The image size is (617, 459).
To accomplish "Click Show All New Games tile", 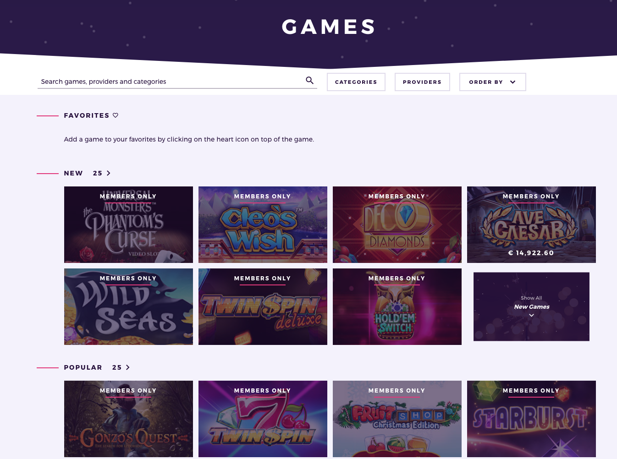I will [x=531, y=306].
